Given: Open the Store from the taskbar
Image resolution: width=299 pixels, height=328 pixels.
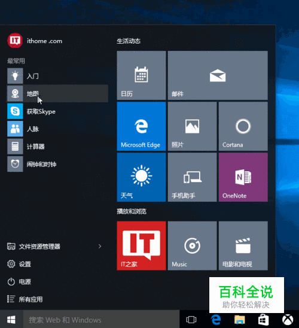Looking at the screenshot, I should click(x=263, y=320).
